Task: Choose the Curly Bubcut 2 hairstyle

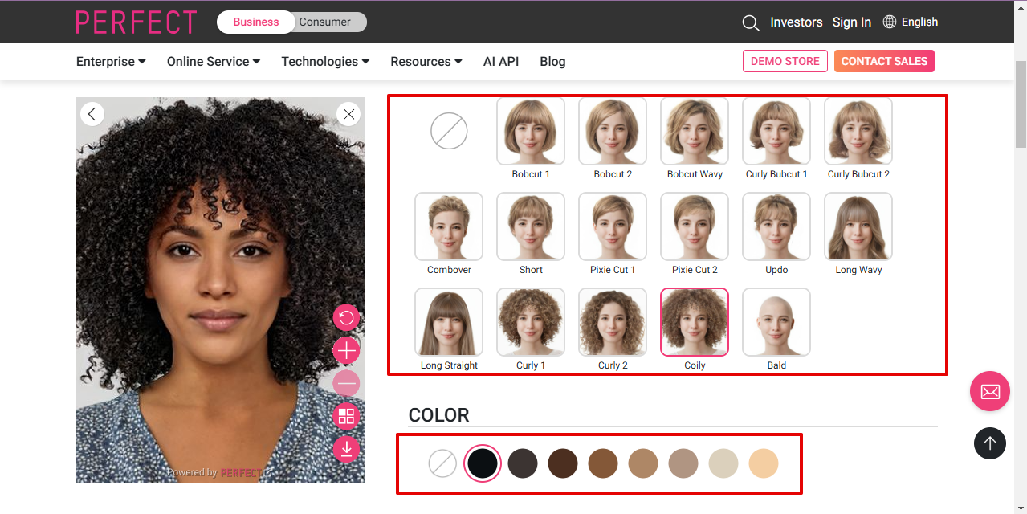Action: click(858, 131)
